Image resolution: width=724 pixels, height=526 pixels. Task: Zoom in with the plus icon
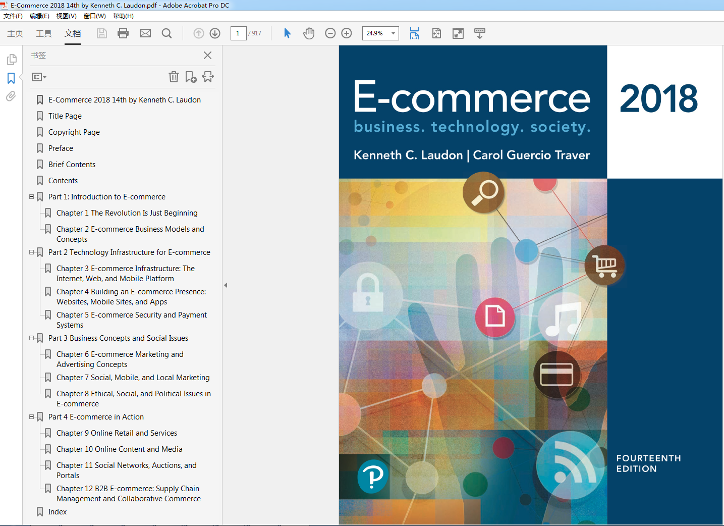click(347, 33)
